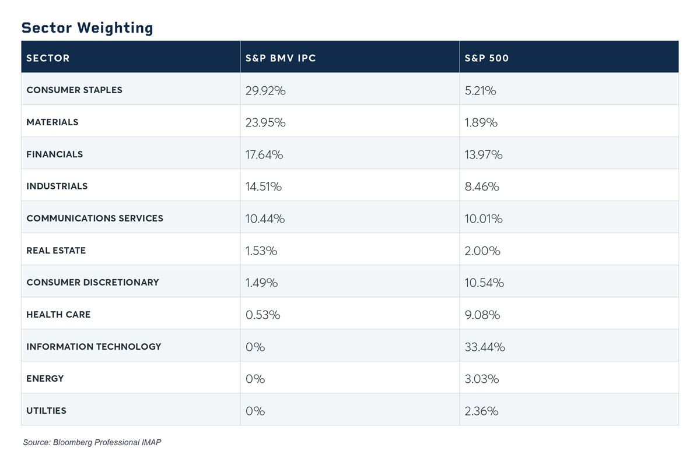Select the Financials row label
Viewport: 700px width, 465px height.
54,154
